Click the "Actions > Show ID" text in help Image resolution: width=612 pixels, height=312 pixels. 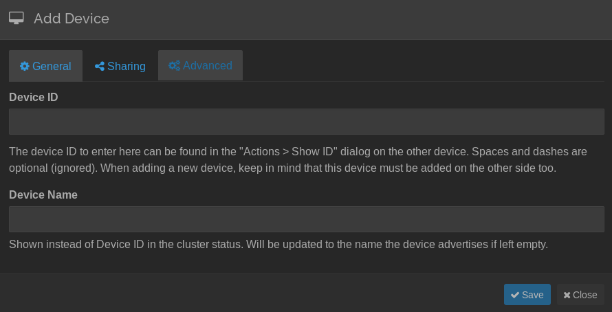(296, 151)
